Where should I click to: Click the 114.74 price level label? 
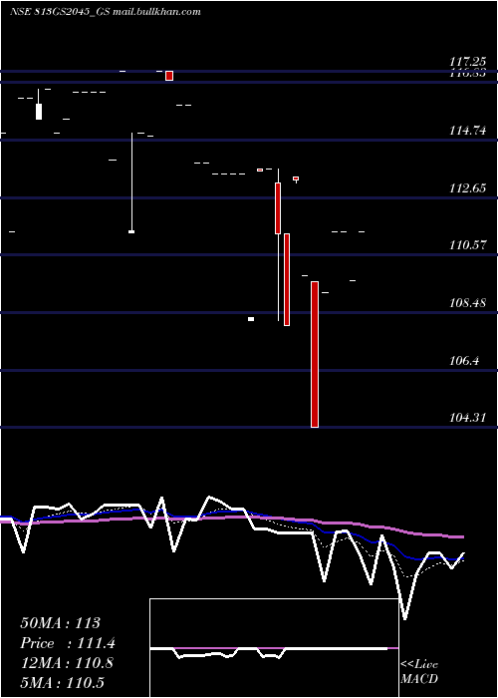click(x=468, y=131)
